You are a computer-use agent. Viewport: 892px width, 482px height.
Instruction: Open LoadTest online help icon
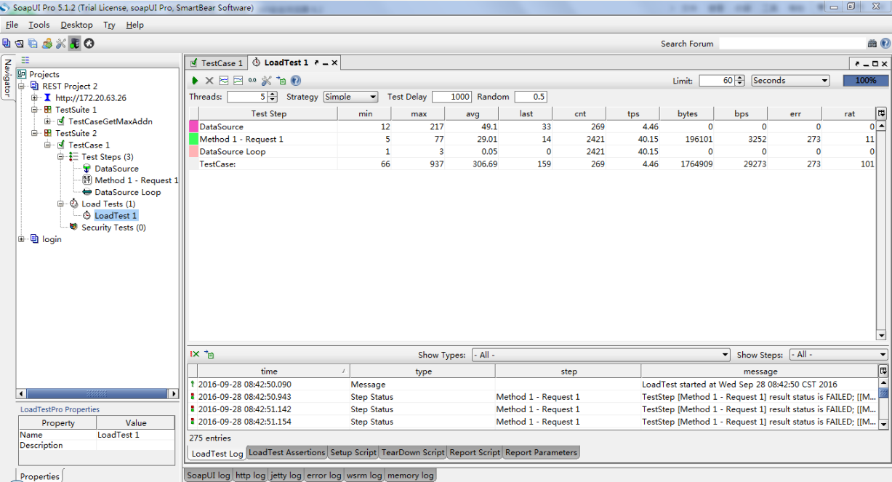[296, 81]
